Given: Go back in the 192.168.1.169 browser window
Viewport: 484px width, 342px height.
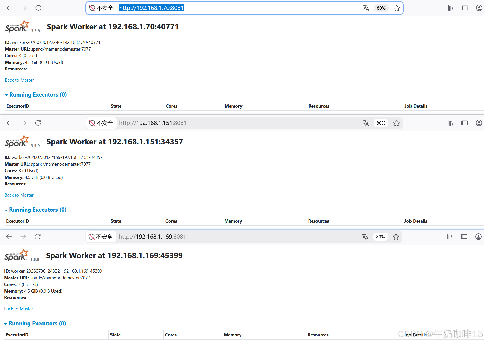Looking at the screenshot, I should 9,237.
